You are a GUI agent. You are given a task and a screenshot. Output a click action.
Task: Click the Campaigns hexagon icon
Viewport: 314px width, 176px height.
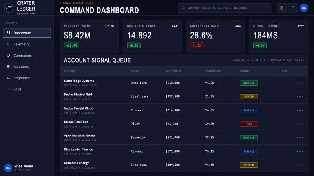coord(8,55)
